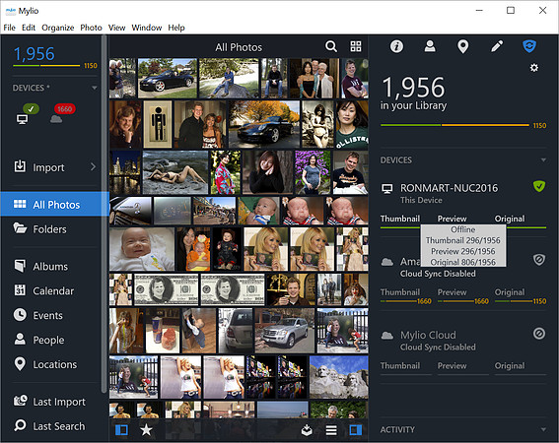Viewport: 559px width, 443px height.
Task: Expand the ACTIVITY section arrow
Action: pos(543,429)
